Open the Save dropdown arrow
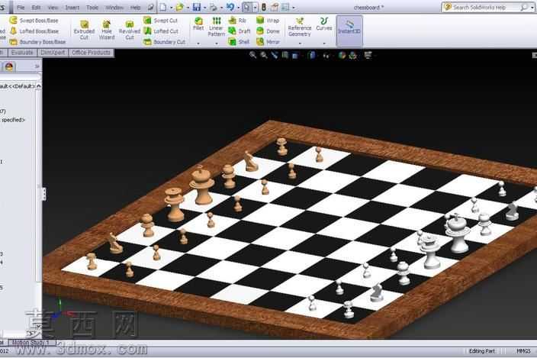The width and height of the screenshot is (537, 358). [x=204, y=7]
